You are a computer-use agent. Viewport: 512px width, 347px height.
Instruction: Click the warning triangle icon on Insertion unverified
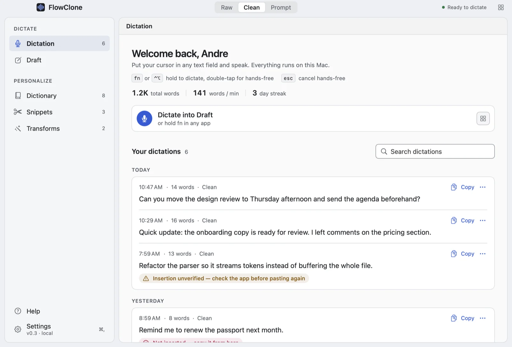(146, 279)
